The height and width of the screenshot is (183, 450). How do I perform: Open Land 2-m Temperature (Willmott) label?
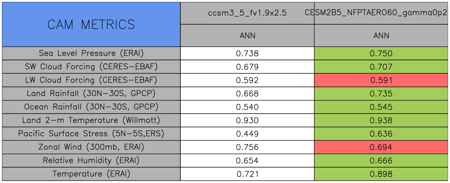click(91, 120)
